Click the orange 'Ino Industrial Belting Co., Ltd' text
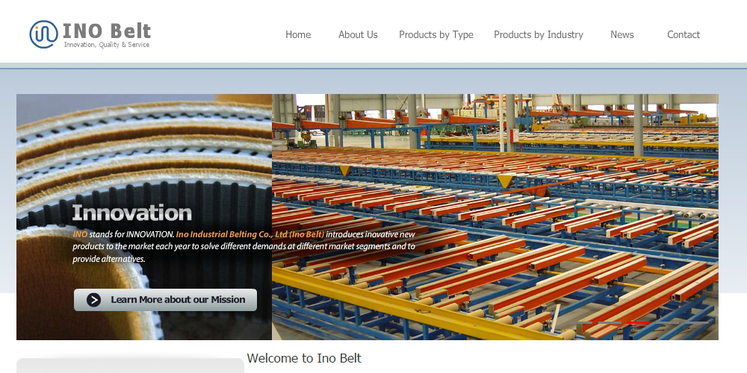Screen dimensions: 747x373 [x=250, y=234]
